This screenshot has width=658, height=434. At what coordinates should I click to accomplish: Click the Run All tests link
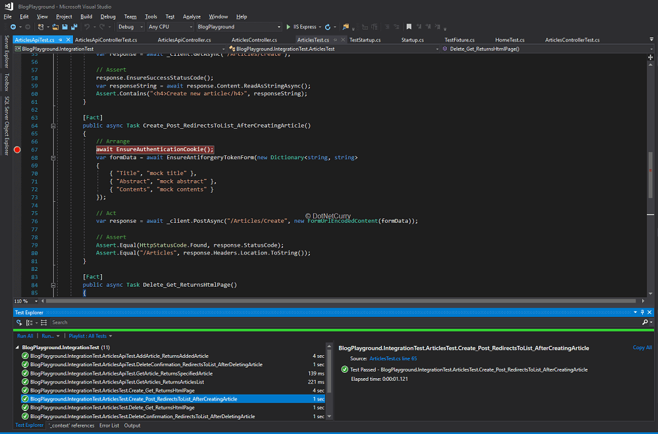click(25, 336)
